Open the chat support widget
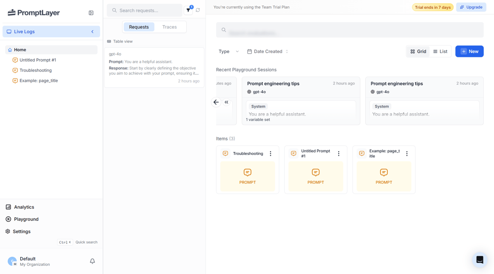Screen dimensions: 494x274 [480, 260]
